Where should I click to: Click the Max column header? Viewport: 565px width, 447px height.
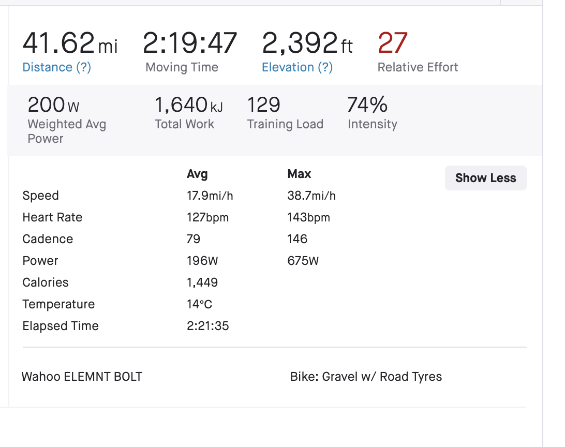pos(299,174)
